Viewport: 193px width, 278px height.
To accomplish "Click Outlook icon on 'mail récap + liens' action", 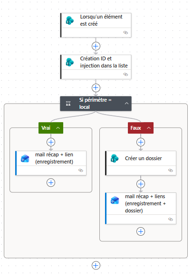I will (115, 200).
